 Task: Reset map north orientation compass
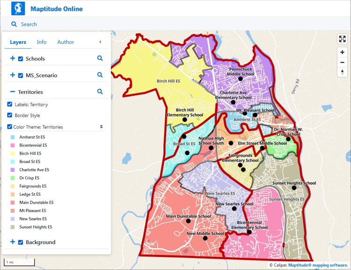pyautogui.click(x=342, y=72)
